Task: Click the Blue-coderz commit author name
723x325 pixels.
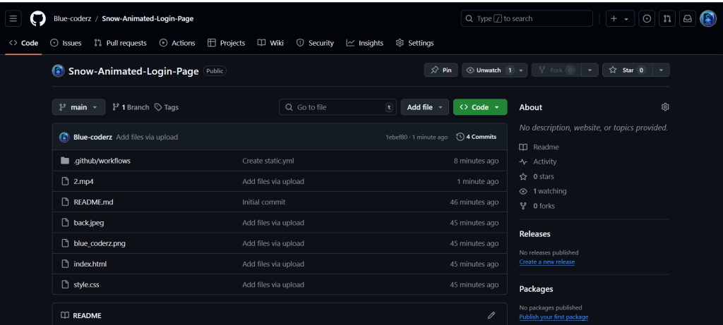Action: 92,137
